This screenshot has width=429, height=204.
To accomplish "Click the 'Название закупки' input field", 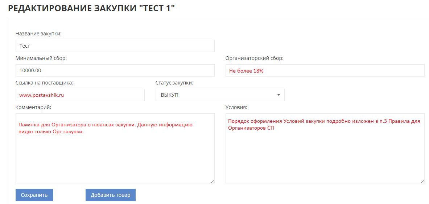I will coord(115,46).
